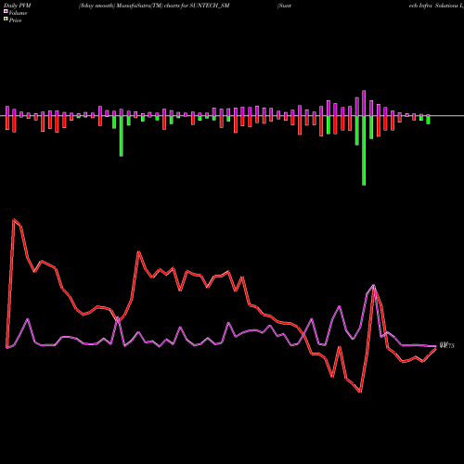Click the tallest green volume bar

click(364, 150)
